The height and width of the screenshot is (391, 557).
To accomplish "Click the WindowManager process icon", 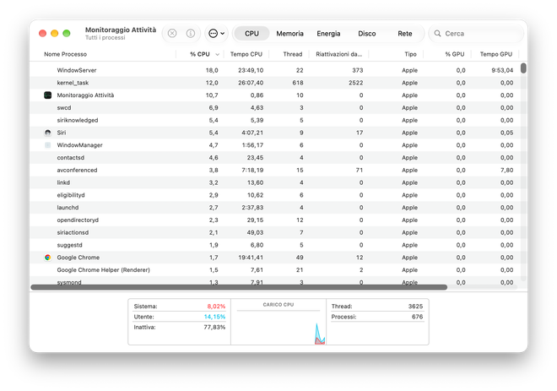I will point(47,145).
